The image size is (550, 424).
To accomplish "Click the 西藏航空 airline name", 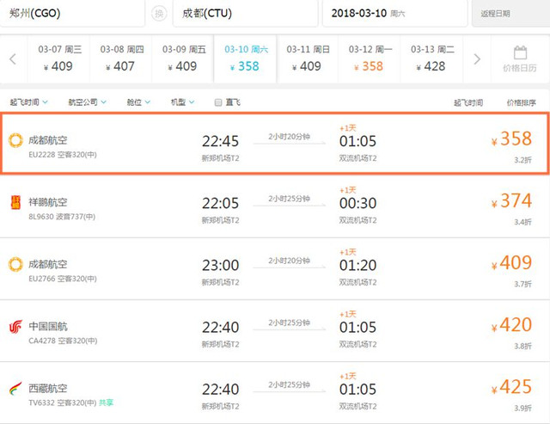I will [x=48, y=388].
